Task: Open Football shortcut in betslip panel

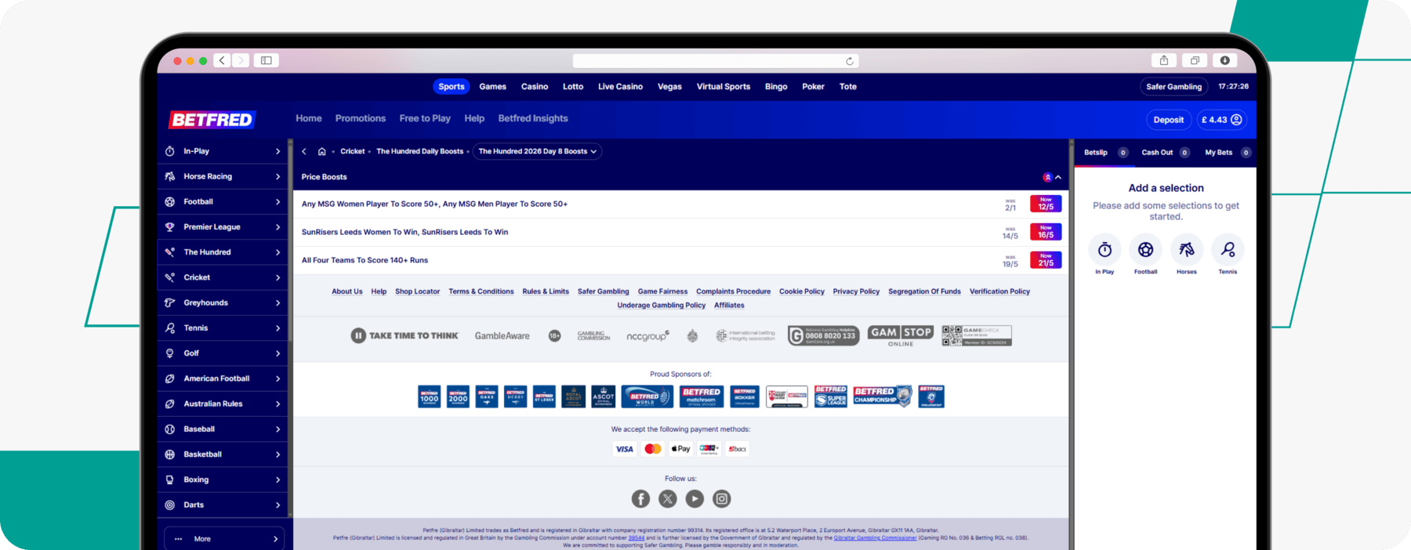Action: [x=1145, y=250]
